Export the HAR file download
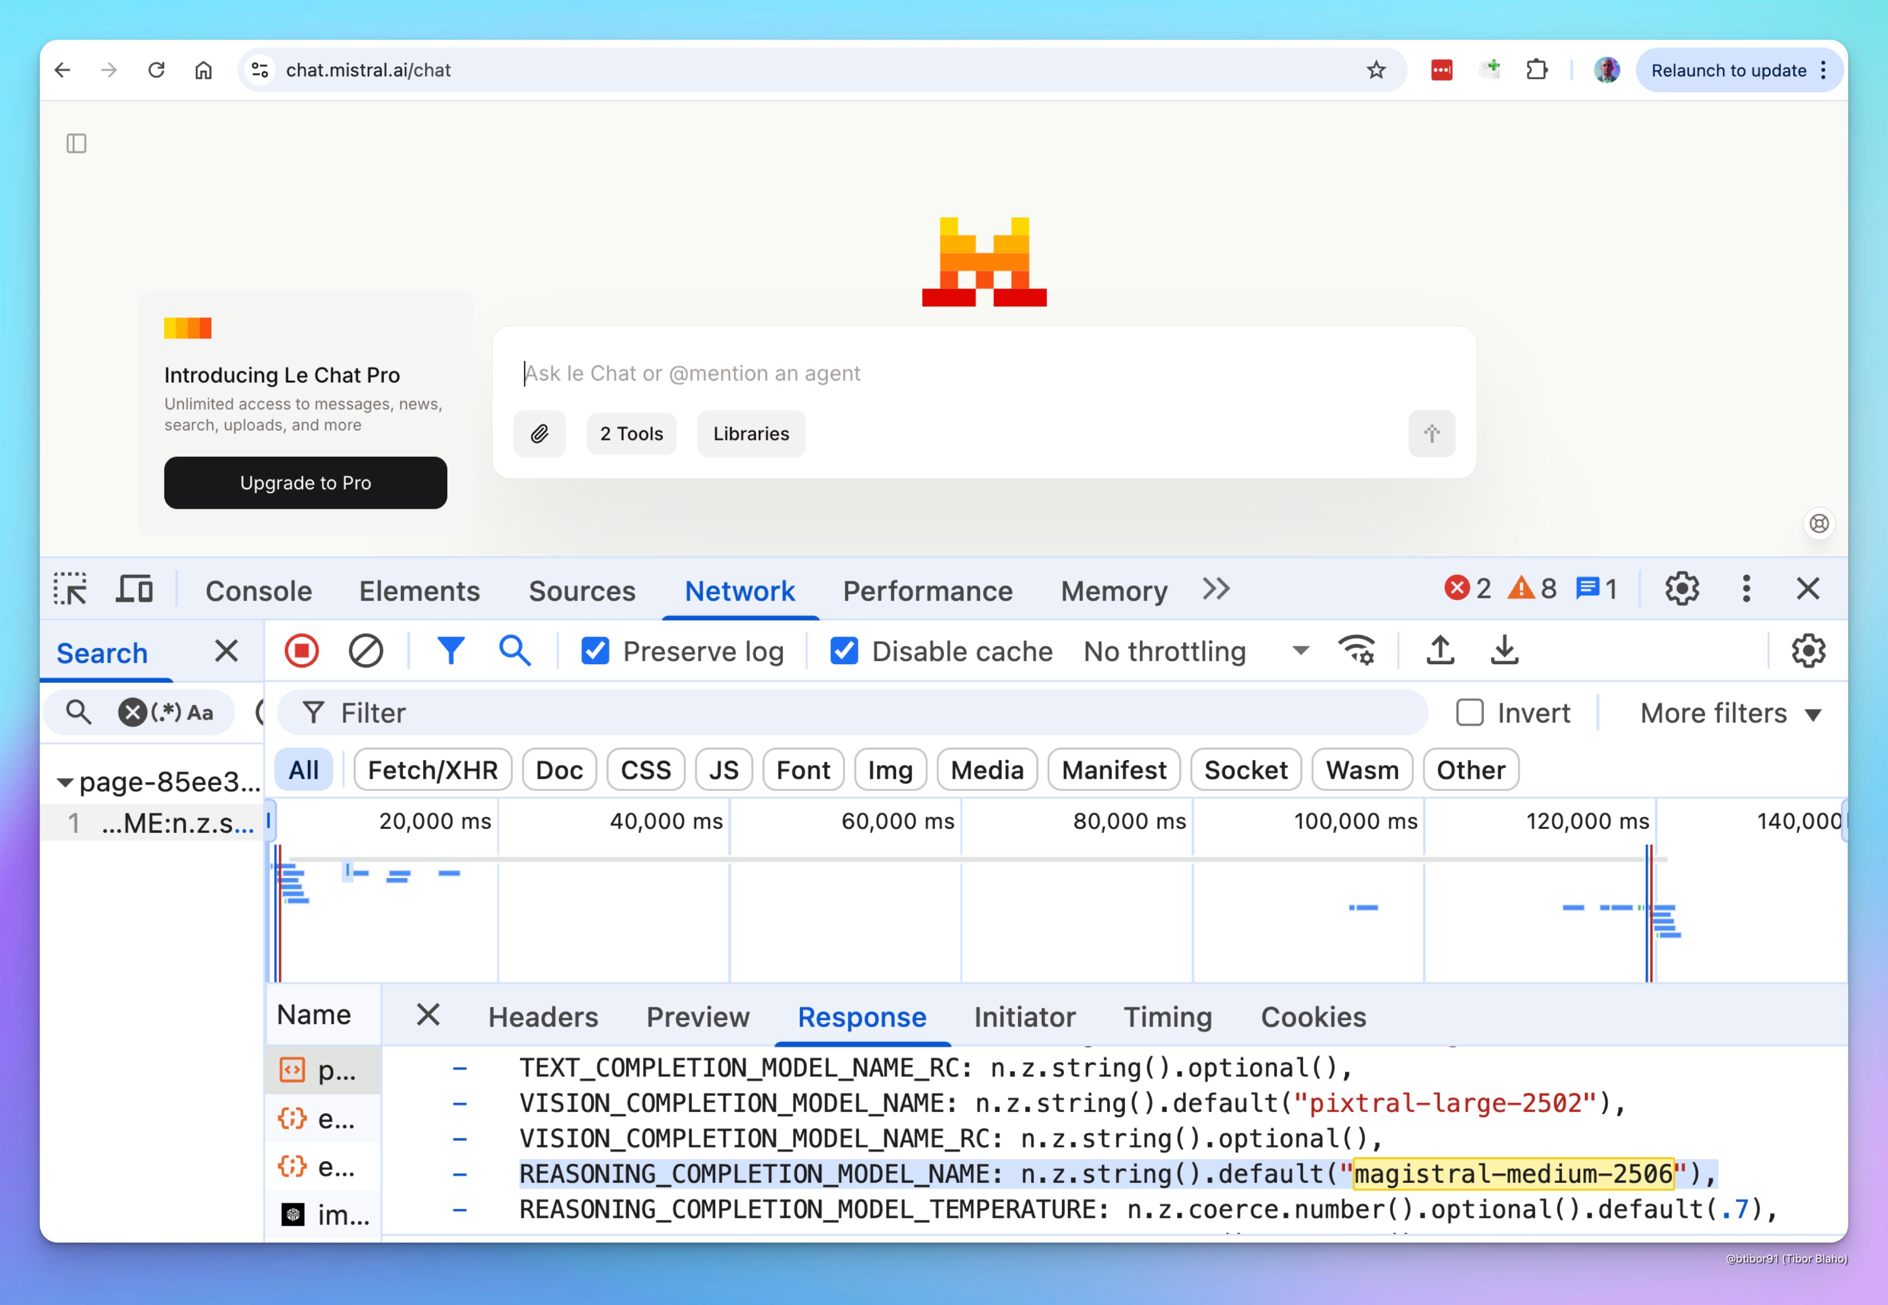Viewport: 1888px width, 1305px height. pyautogui.click(x=1504, y=652)
